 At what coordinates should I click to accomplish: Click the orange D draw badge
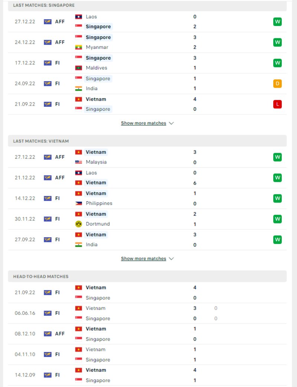[x=277, y=84]
